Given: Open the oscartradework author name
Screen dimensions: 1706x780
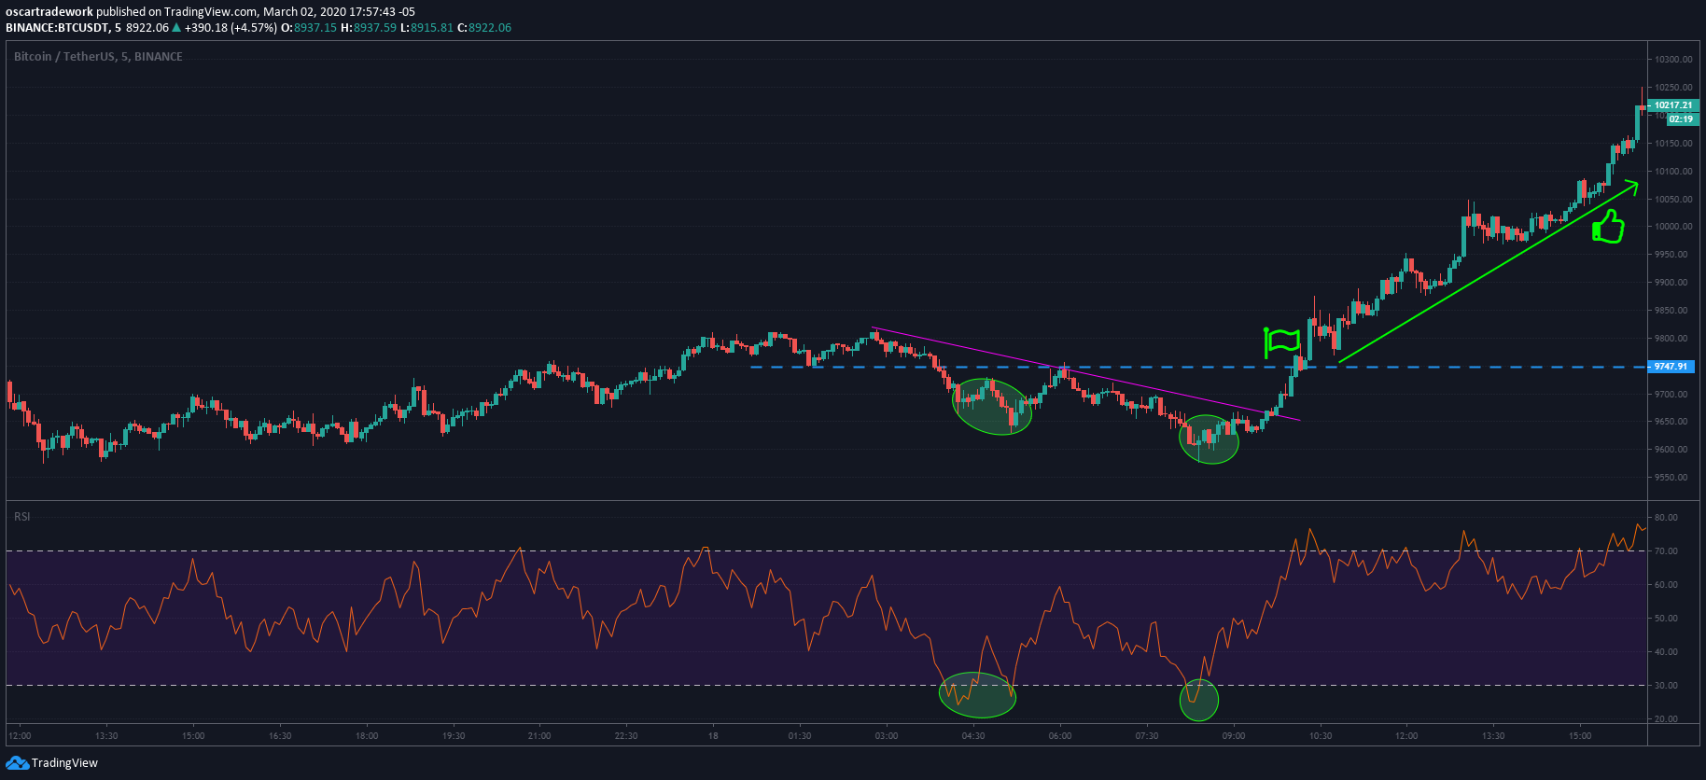Looking at the screenshot, I should click(49, 12).
